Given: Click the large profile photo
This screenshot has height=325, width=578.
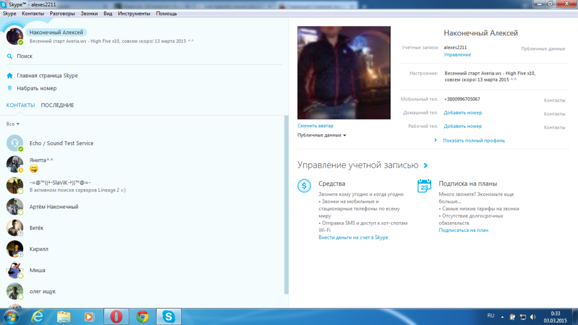Looking at the screenshot, I should click(344, 73).
